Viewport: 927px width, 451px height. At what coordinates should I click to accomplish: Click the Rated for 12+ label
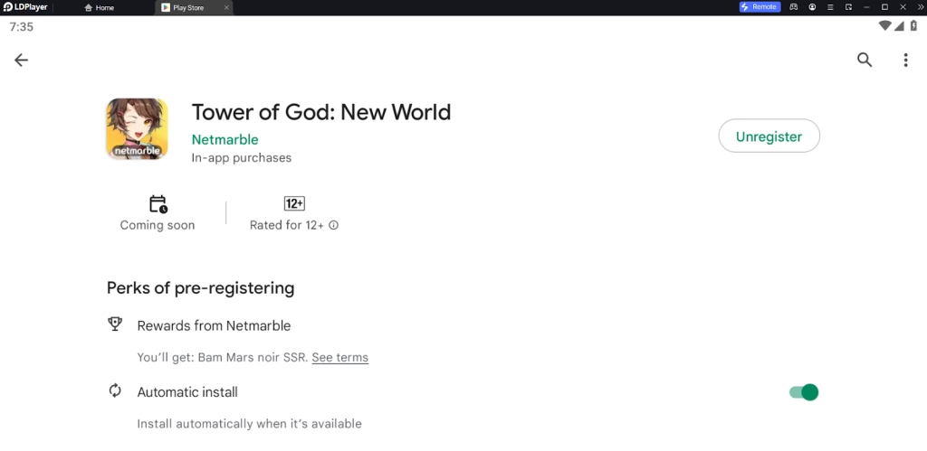click(287, 225)
